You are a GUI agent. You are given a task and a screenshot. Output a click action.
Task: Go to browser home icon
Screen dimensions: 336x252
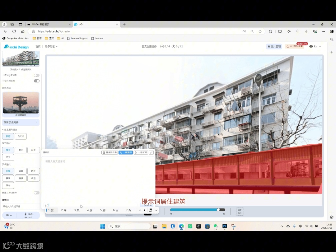click(x=23, y=31)
